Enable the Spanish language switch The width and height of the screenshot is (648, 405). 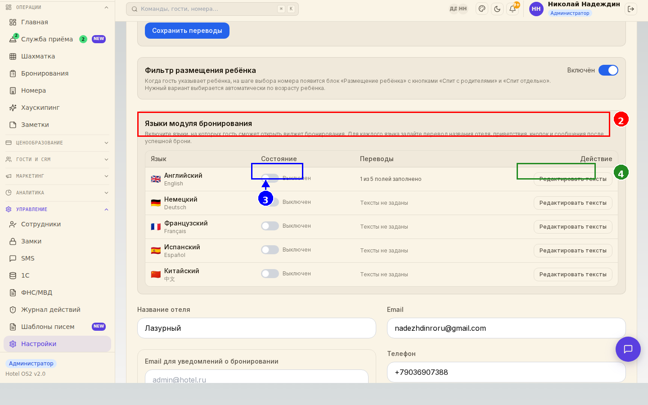coord(270,250)
